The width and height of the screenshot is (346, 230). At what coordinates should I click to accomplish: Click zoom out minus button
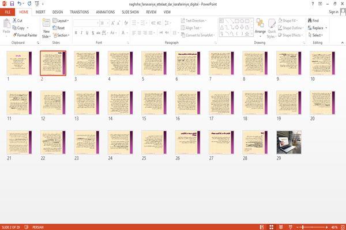point(298,227)
